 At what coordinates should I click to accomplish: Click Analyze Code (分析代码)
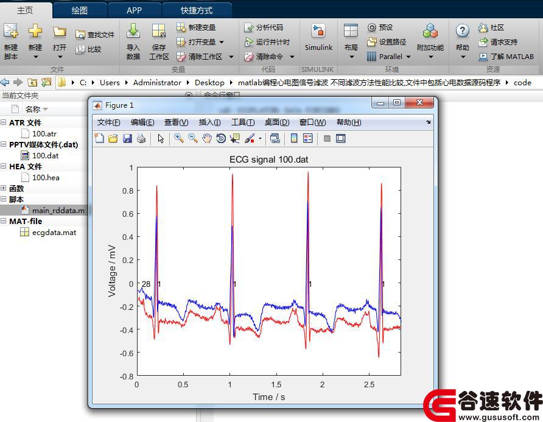(264, 27)
